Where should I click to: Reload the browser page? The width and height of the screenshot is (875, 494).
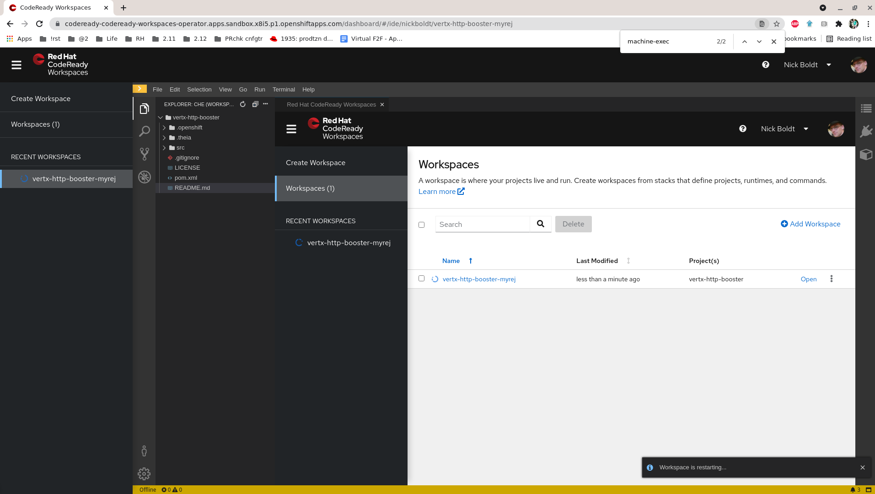pos(39,24)
